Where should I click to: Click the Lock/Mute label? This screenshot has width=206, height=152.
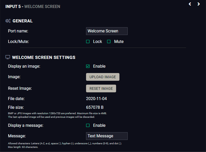click(18, 41)
